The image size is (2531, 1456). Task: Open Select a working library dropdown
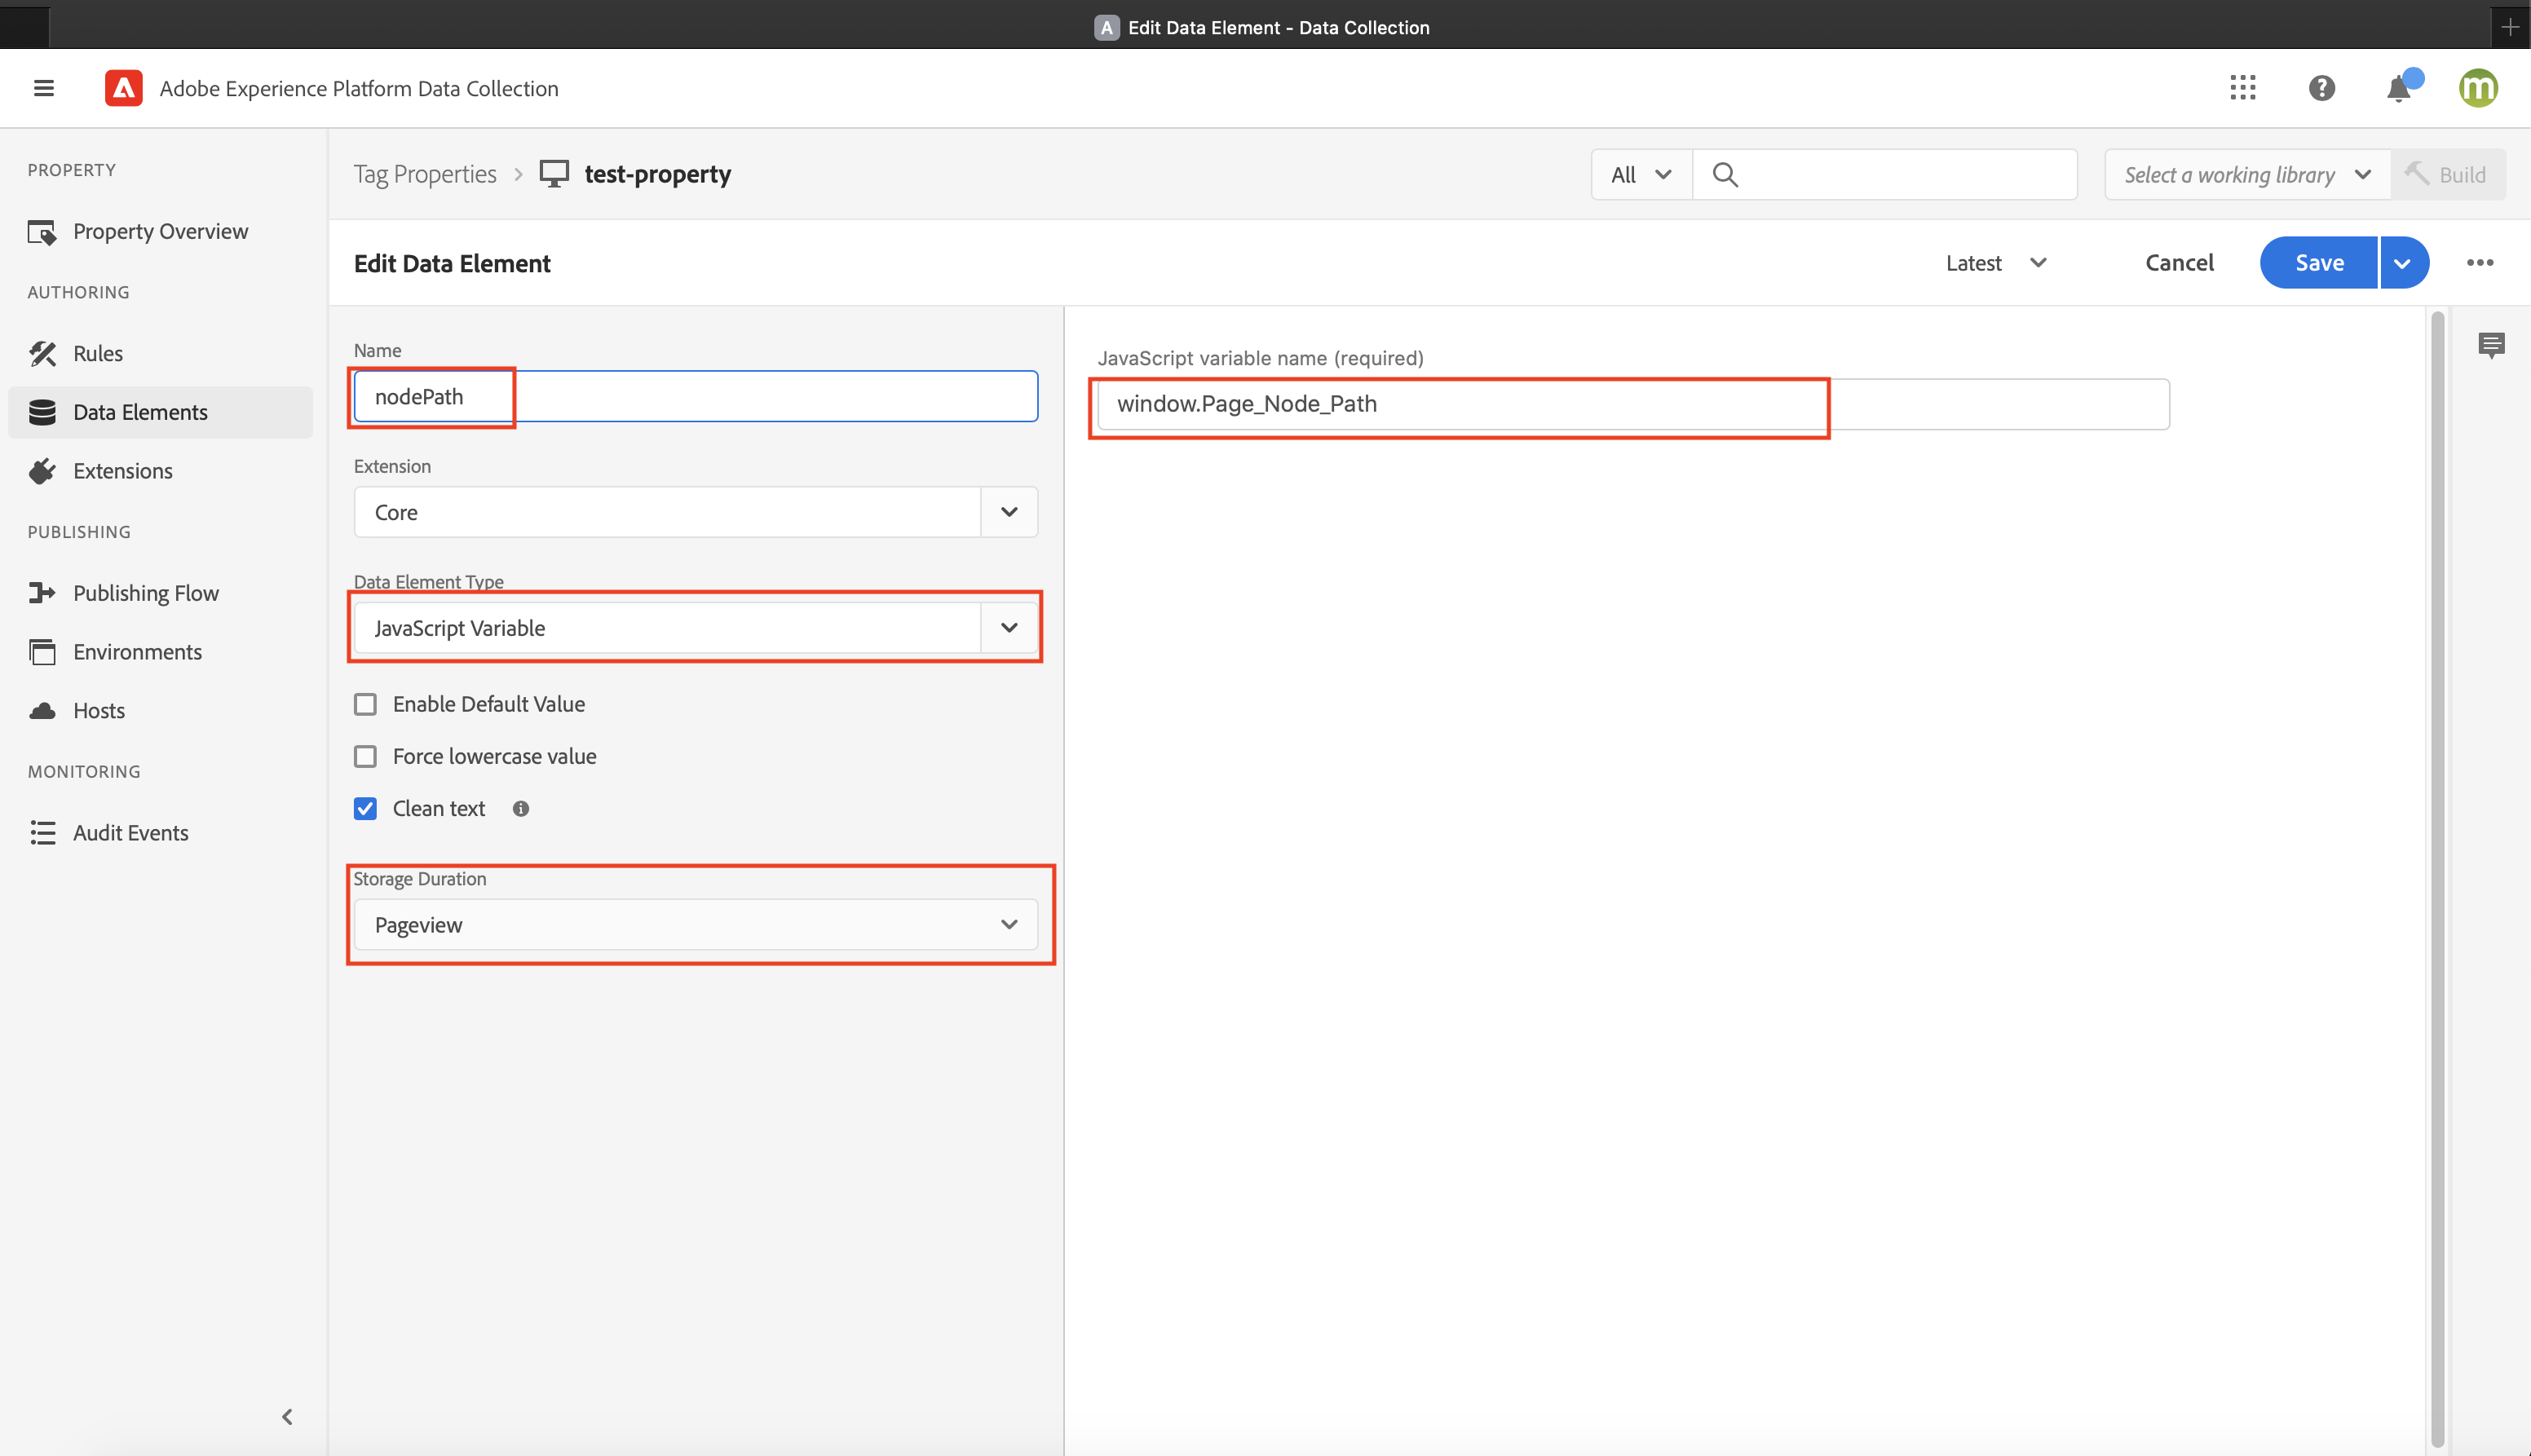[x=2247, y=175]
